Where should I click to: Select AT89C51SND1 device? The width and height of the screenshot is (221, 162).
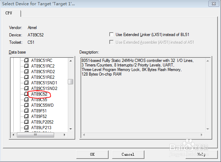click(44, 83)
